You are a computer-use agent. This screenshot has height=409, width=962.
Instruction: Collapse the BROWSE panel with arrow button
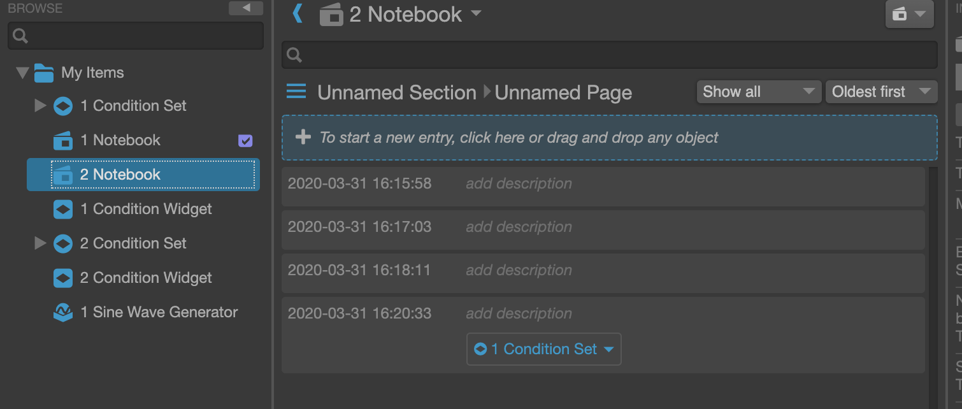(x=245, y=8)
